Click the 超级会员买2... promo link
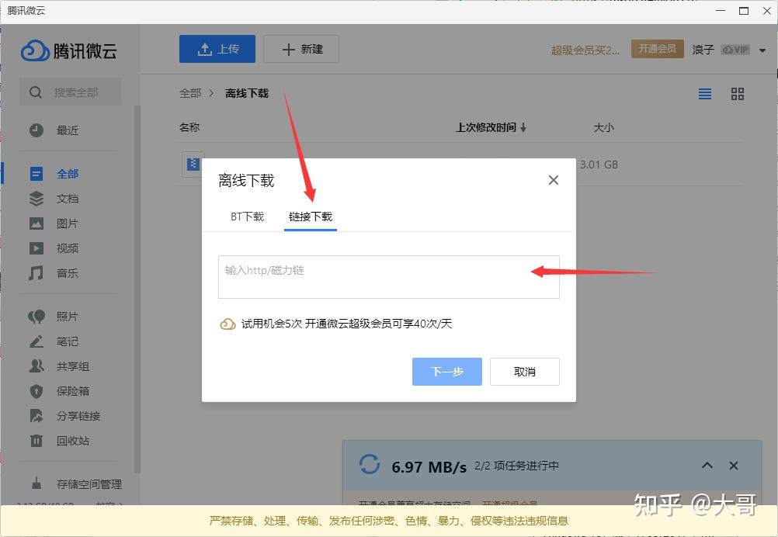 pos(585,50)
